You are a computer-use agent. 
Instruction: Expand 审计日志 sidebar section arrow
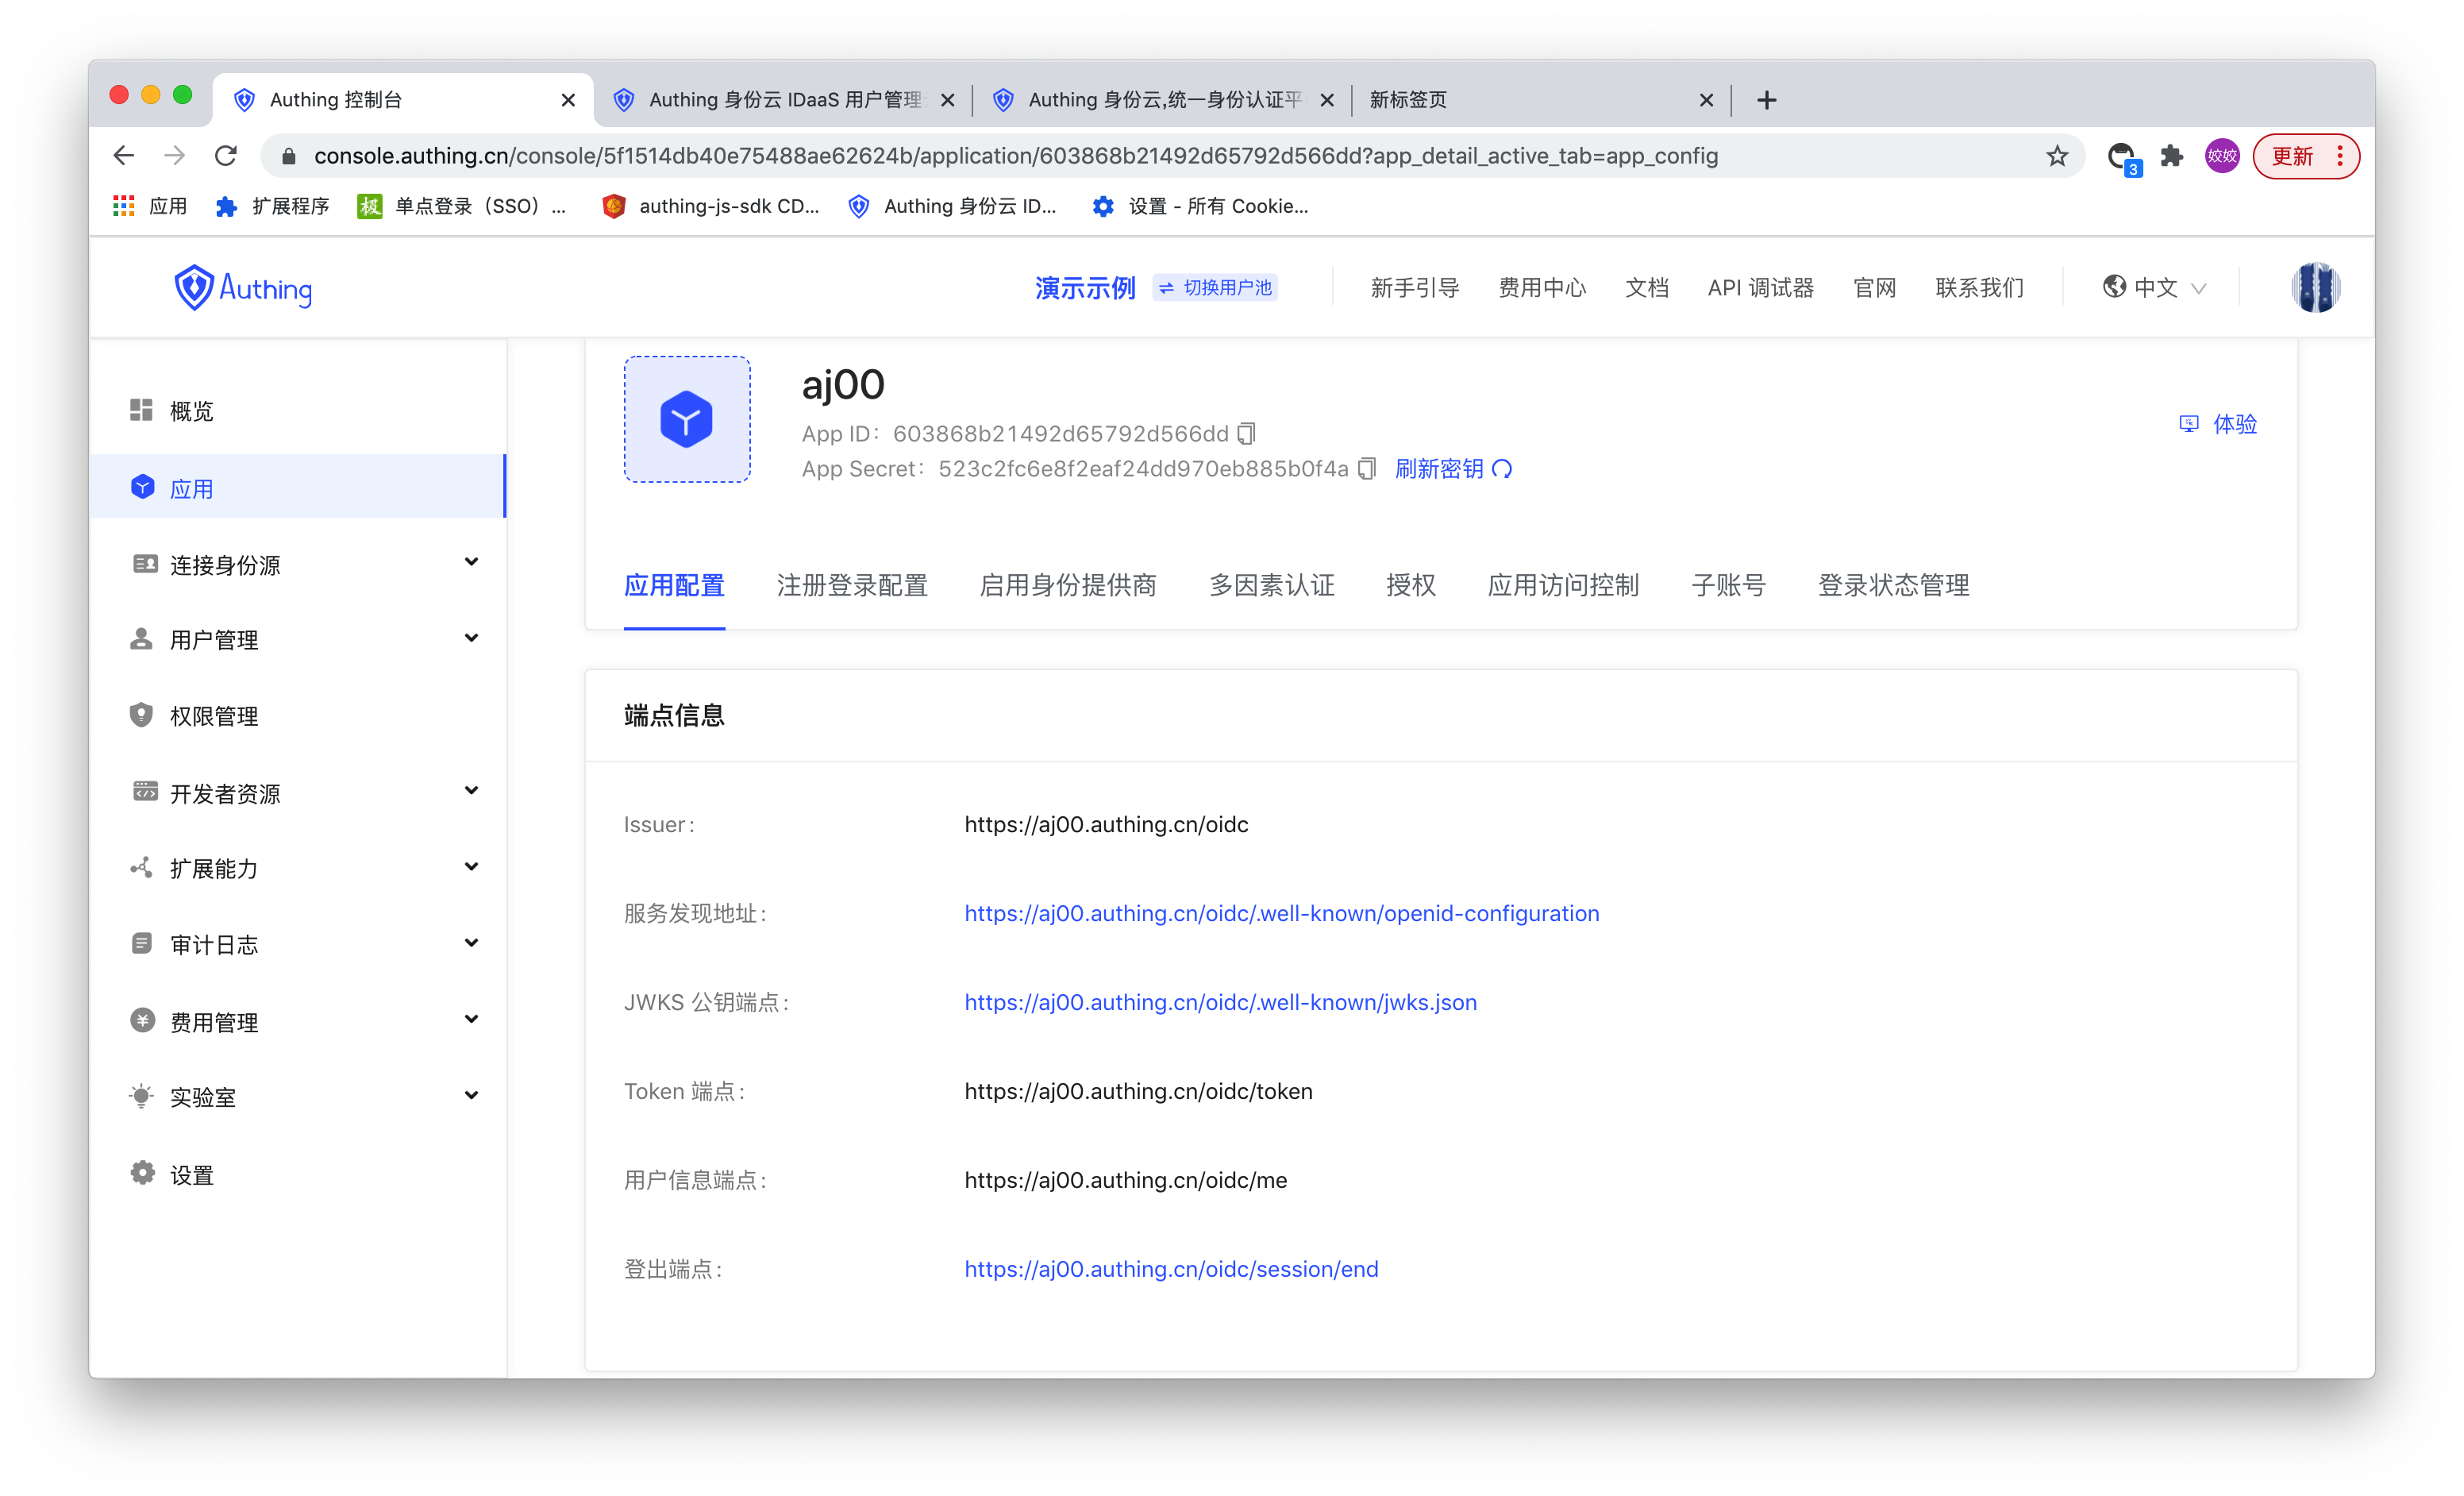coord(471,944)
